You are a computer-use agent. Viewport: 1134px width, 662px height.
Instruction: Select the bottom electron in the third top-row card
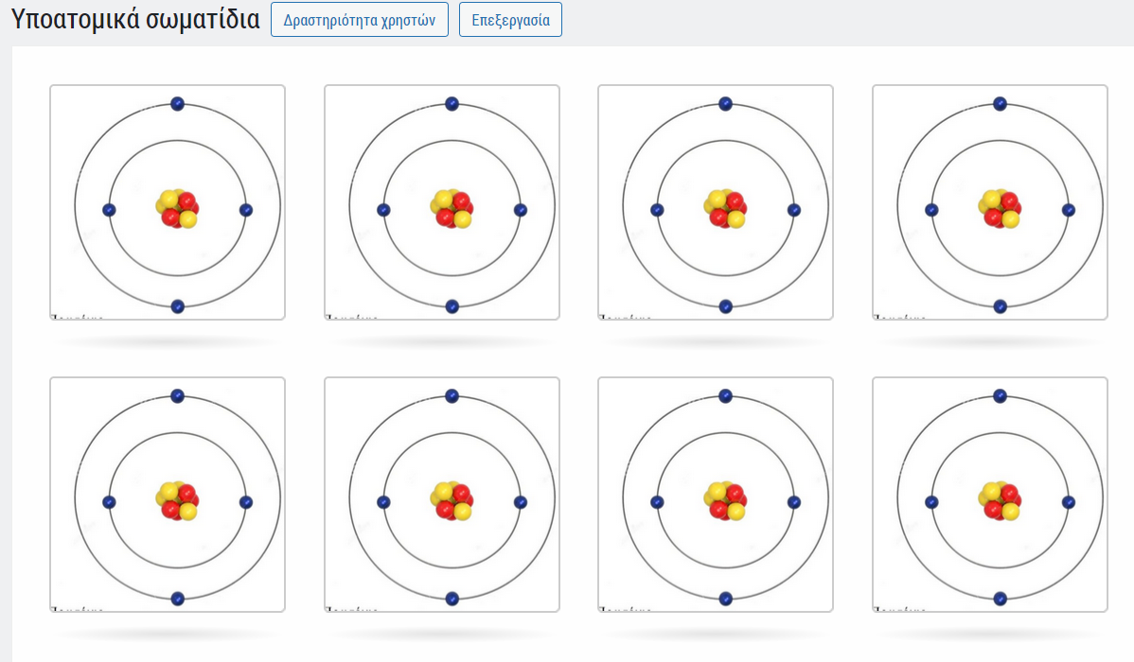point(726,306)
